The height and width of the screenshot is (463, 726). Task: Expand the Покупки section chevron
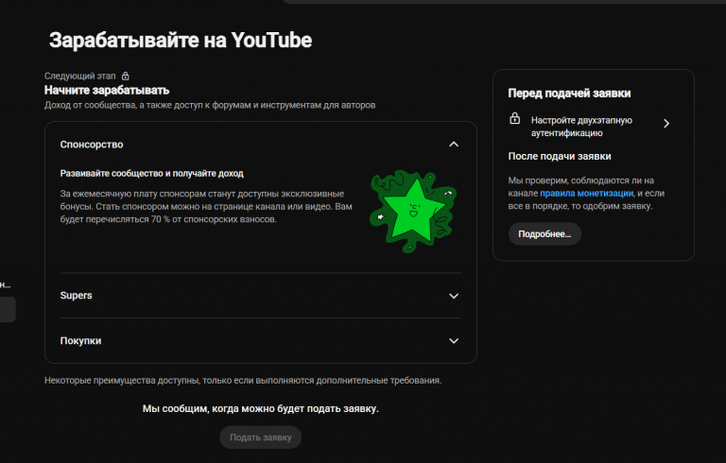coord(454,341)
